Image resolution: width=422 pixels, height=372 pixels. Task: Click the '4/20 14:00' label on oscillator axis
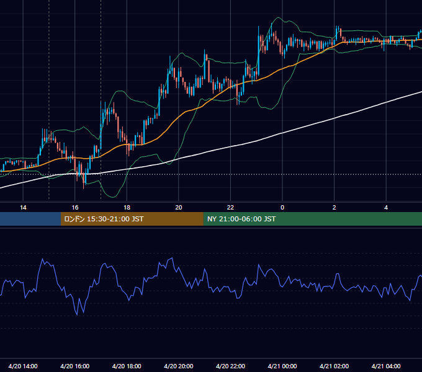(x=23, y=366)
